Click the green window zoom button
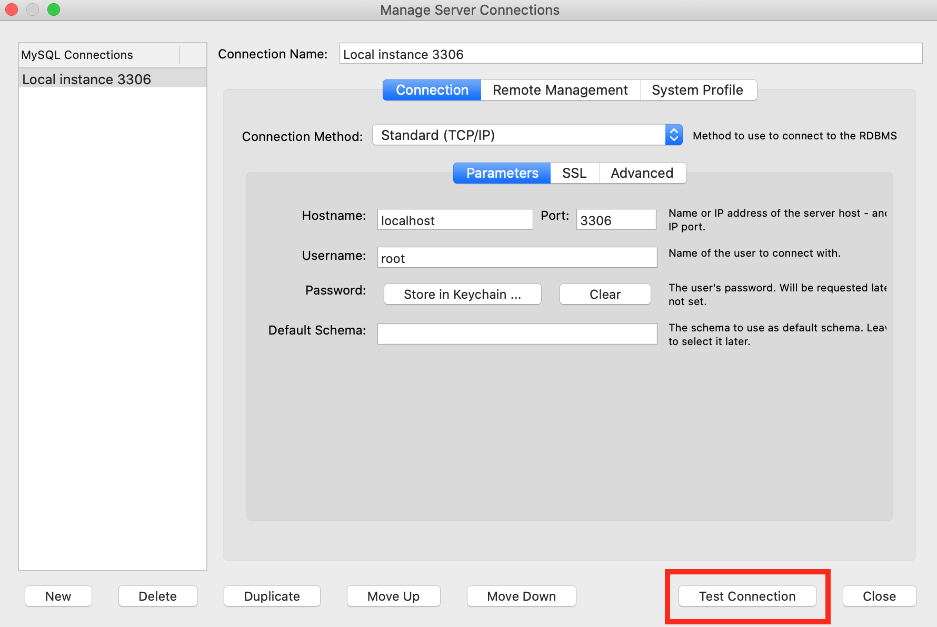The height and width of the screenshot is (627, 937). pos(54,9)
